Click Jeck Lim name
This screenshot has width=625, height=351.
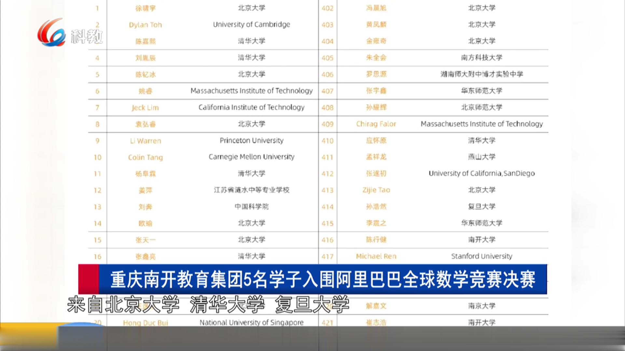pos(145,108)
